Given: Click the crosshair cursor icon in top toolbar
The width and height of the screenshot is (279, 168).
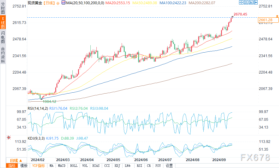Looking at the screenshot, I should 241,2.
